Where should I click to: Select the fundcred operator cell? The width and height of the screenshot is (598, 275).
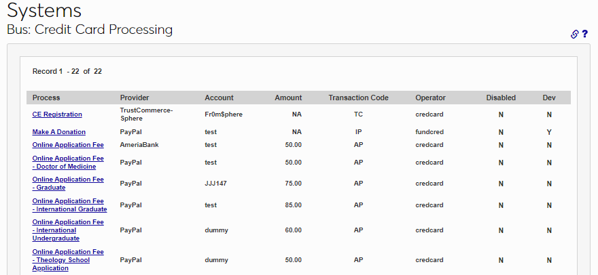tap(429, 132)
